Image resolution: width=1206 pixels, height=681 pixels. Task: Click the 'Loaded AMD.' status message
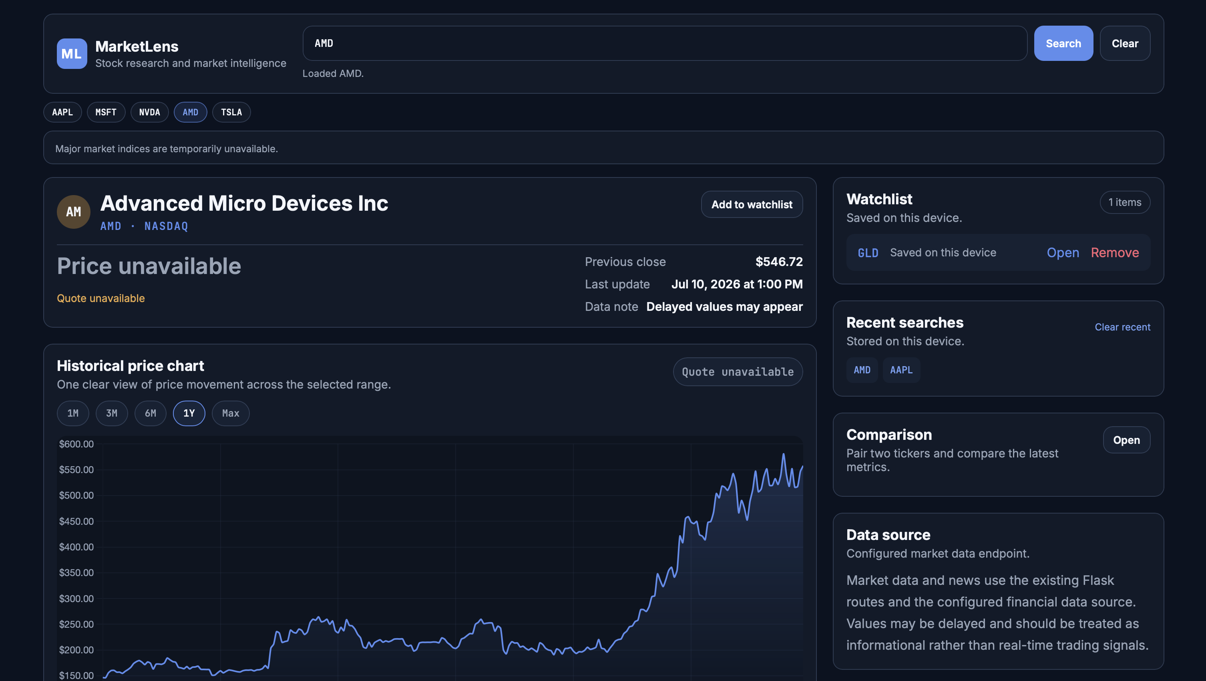click(x=333, y=74)
